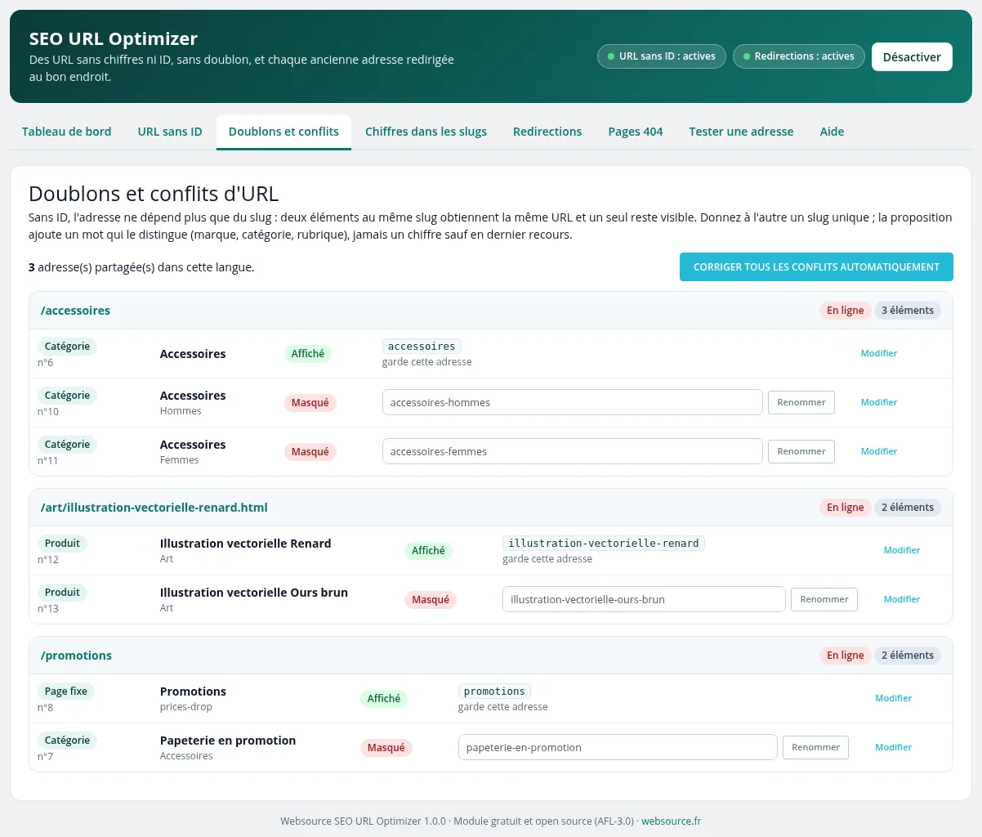Click the 3 éléments badge for /accessoires
The height and width of the screenshot is (837, 982).
907,311
